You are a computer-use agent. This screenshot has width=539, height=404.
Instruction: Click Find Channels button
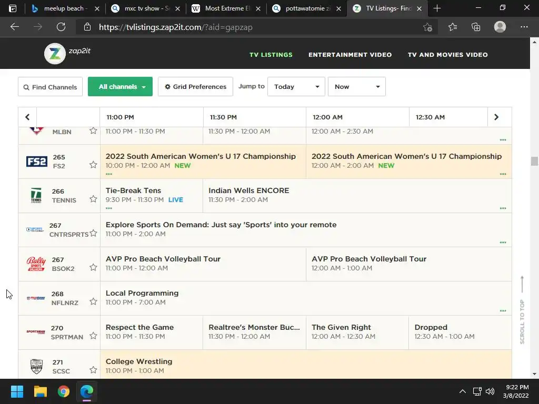(50, 87)
